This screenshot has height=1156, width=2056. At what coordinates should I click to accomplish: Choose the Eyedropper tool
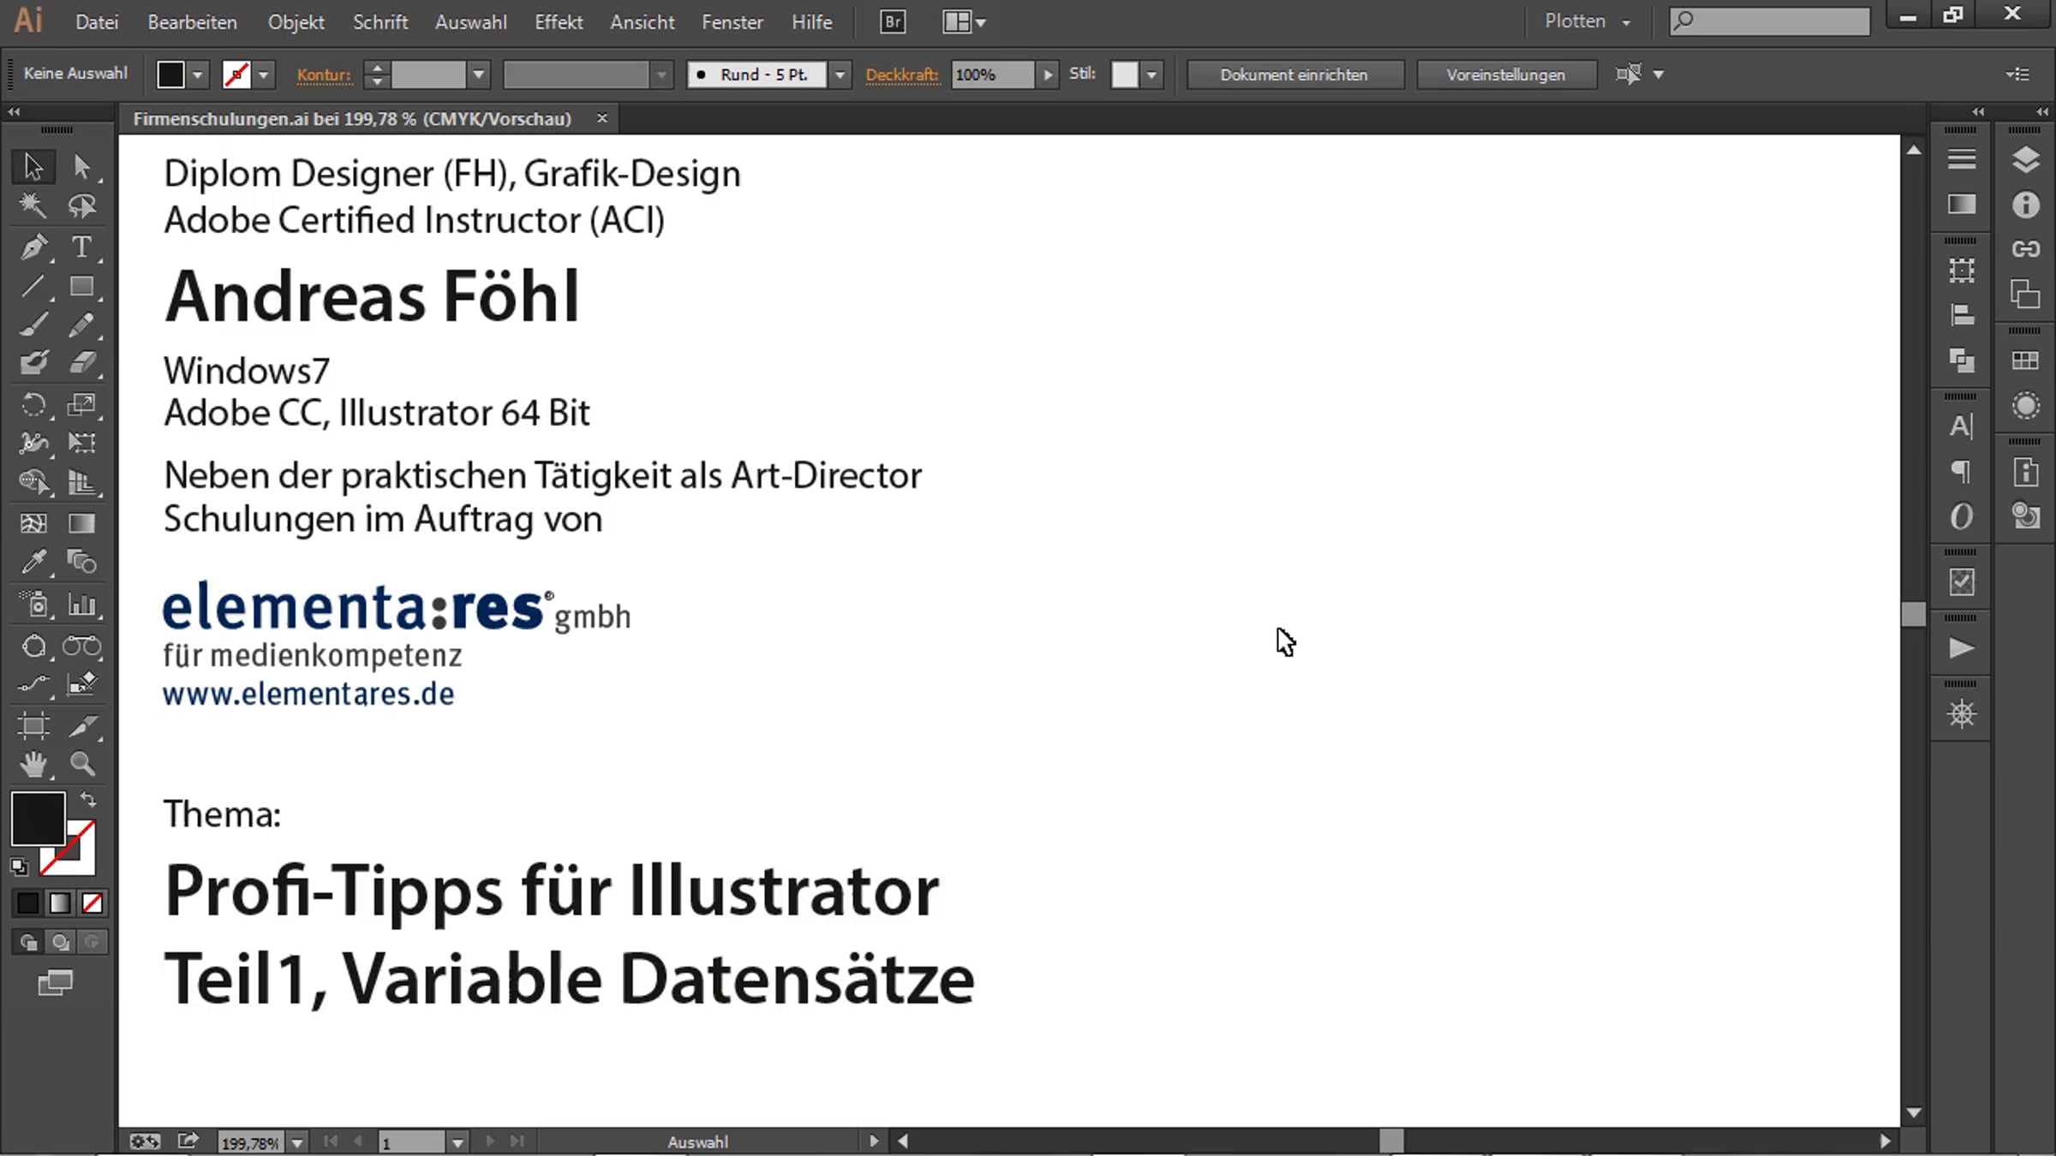[33, 563]
